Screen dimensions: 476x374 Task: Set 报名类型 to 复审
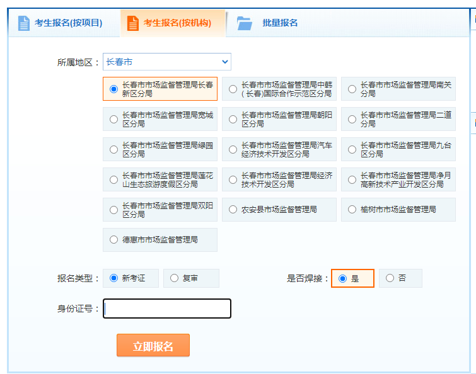pyautogui.click(x=174, y=278)
